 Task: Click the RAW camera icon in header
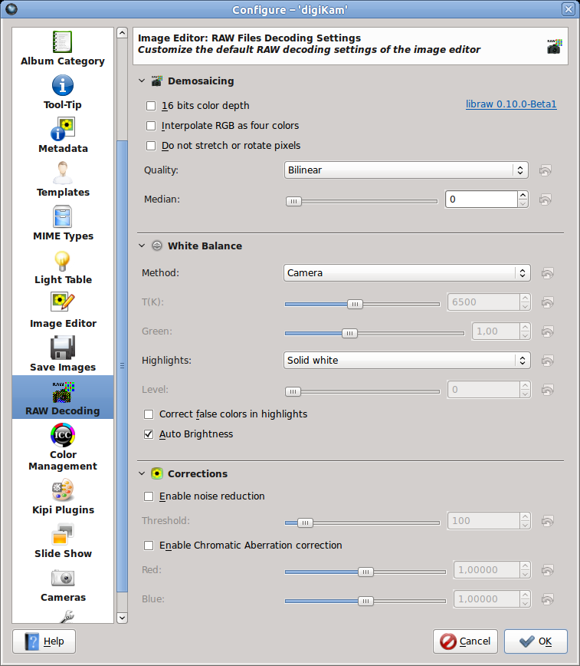[554, 46]
